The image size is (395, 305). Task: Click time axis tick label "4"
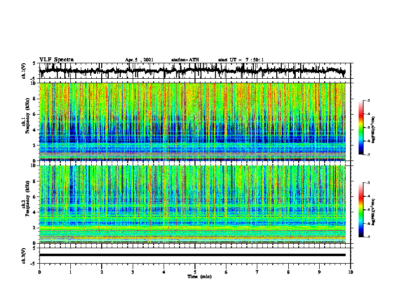[x=164, y=272]
